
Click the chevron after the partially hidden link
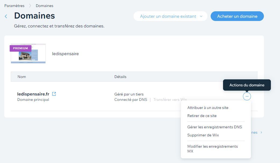point(261,133)
